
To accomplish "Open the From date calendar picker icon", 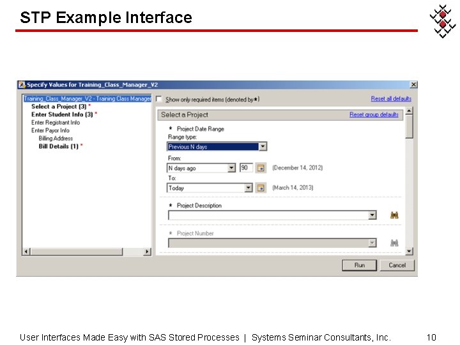I will (261, 168).
